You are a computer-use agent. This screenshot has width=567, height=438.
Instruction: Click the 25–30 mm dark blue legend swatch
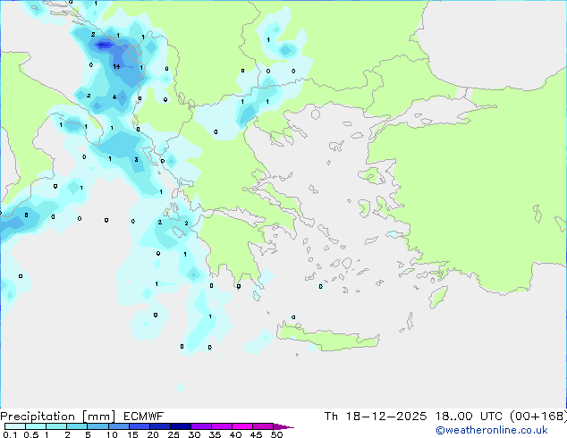(181, 426)
